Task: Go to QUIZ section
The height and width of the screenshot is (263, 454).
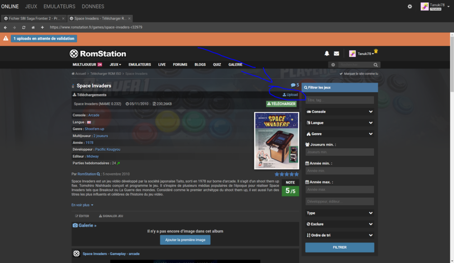Action: [217, 65]
